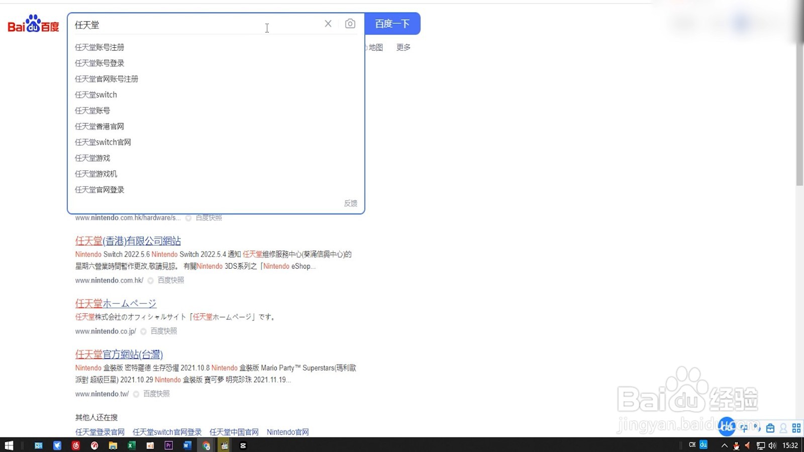Click 百度快照 beside www.nintendo.co.jp/
This screenshot has height=452, width=804.
(x=164, y=331)
